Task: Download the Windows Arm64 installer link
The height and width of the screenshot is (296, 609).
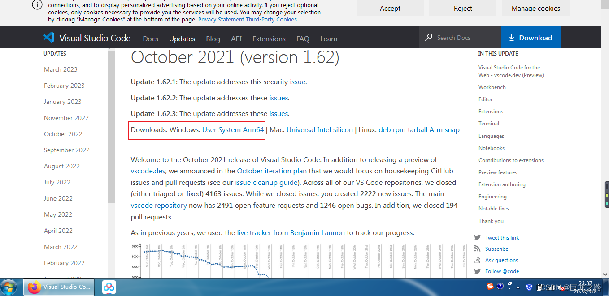Action: 253,130
